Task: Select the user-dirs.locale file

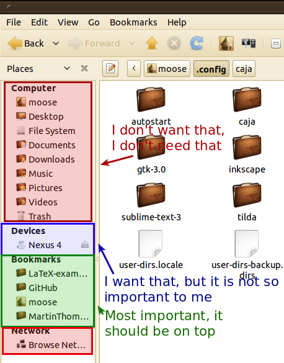Action: (x=151, y=244)
